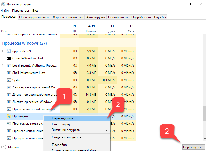Viewport: 206px width, 151px height.
Task: Click the Проводник folder icon
Action: point(9,116)
